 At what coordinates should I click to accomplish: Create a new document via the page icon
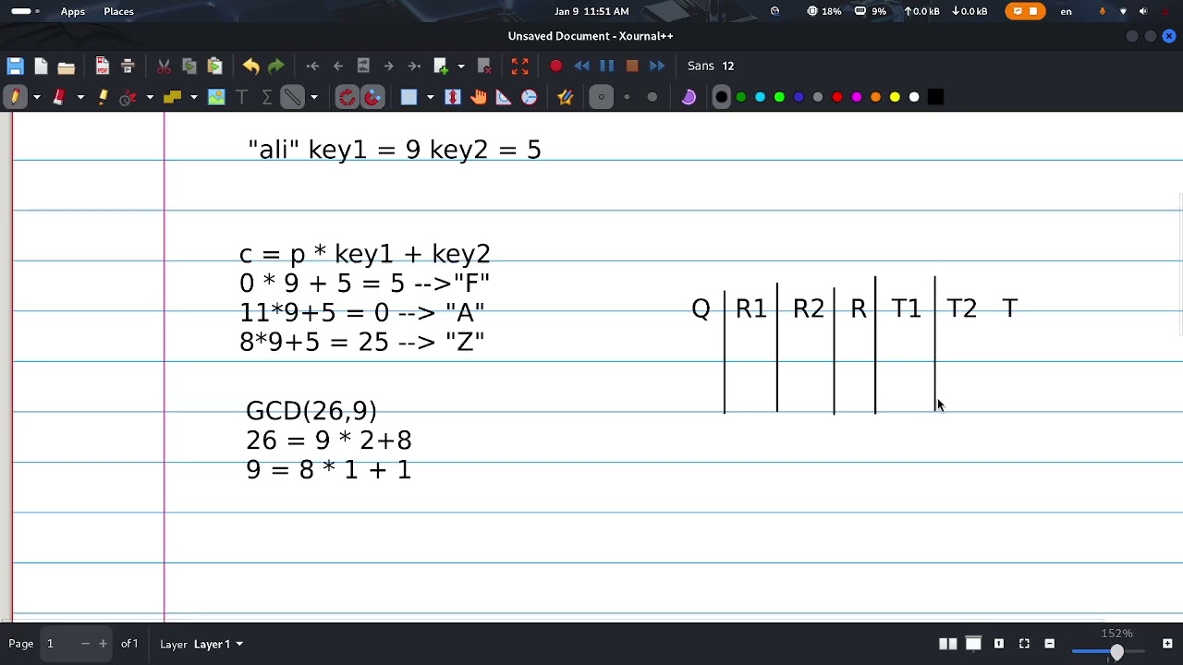point(41,66)
